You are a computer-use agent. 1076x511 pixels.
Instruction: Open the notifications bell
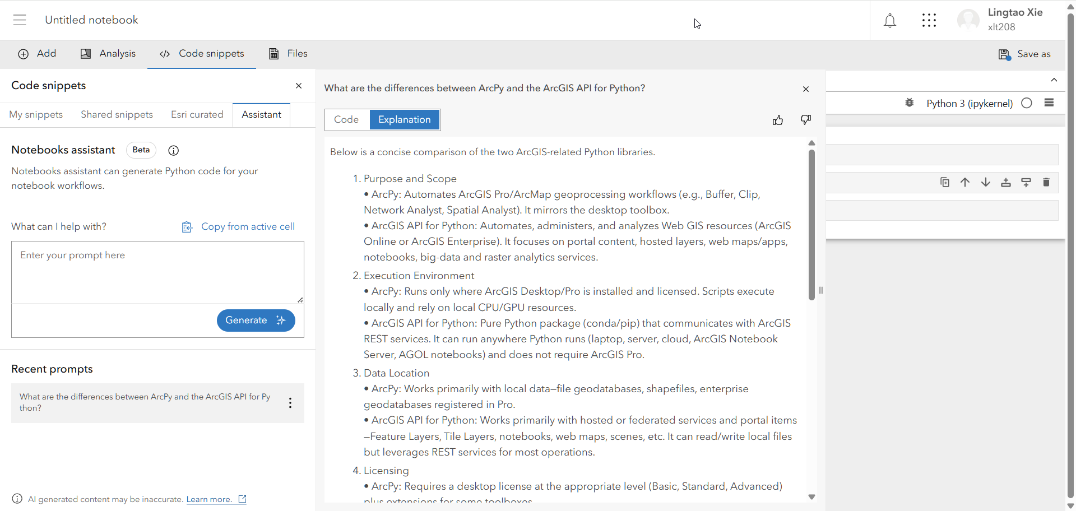pyautogui.click(x=889, y=21)
